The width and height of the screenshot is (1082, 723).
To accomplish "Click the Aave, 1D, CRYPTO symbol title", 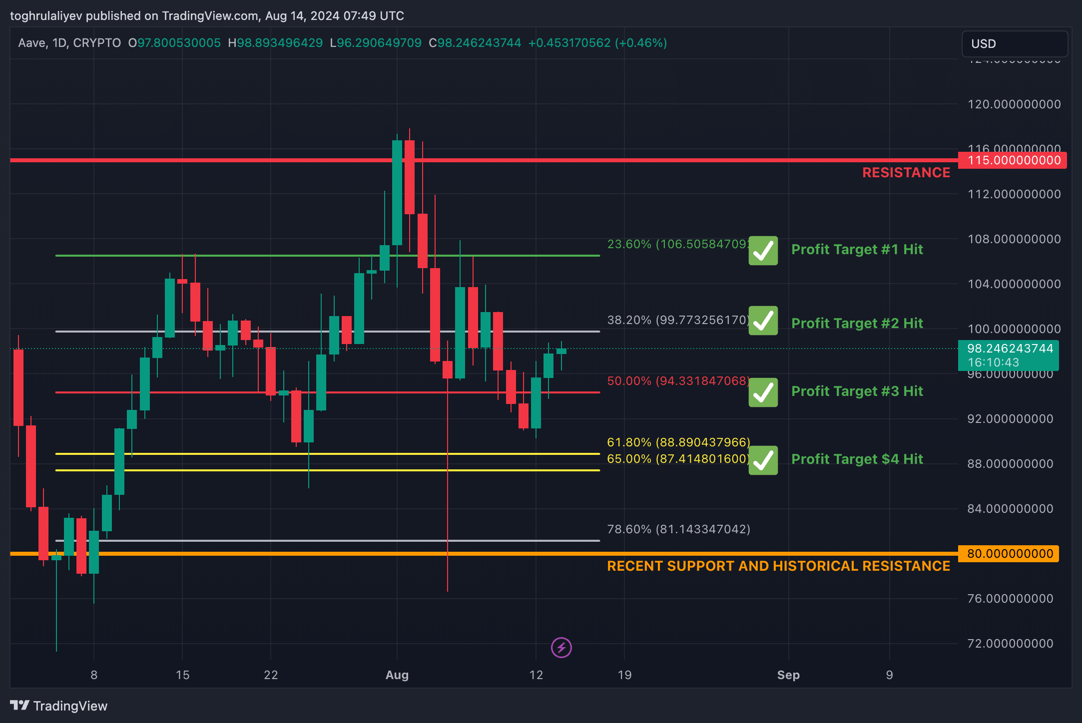I will pyautogui.click(x=69, y=43).
